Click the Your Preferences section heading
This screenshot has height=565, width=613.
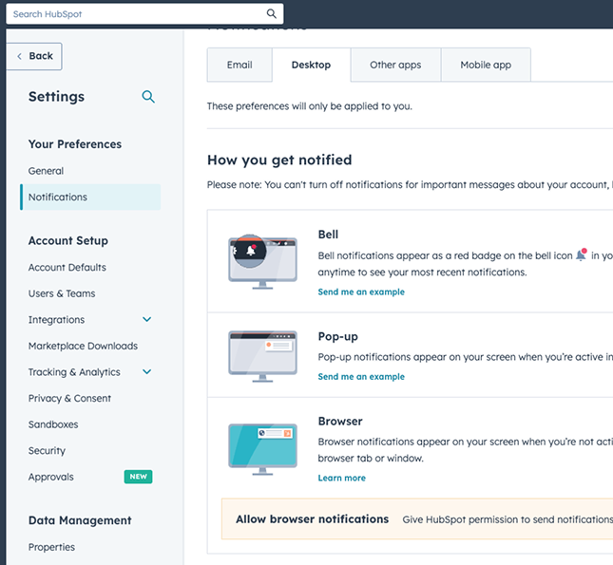coord(75,144)
